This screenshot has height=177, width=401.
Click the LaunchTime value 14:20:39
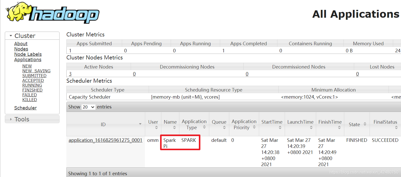coord(296,146)
